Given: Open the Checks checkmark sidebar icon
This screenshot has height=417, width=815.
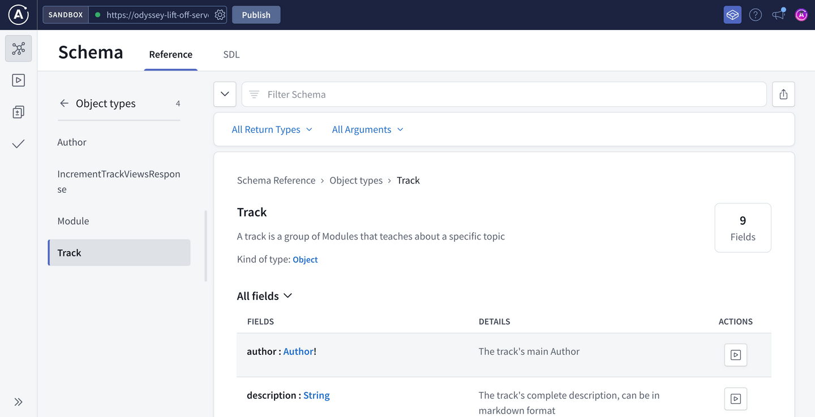Looking at the screenshot, I should tap(19, 144).
